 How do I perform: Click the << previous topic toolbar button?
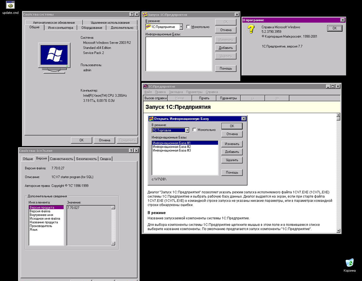coord(253,98)
